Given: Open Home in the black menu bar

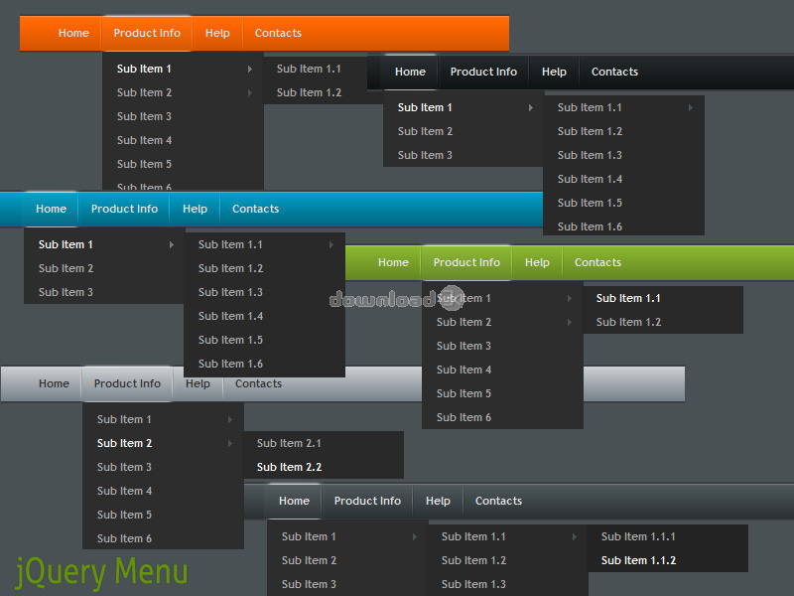Looking at the screenshot, I should pyautogui.click(x=410, y=72).
